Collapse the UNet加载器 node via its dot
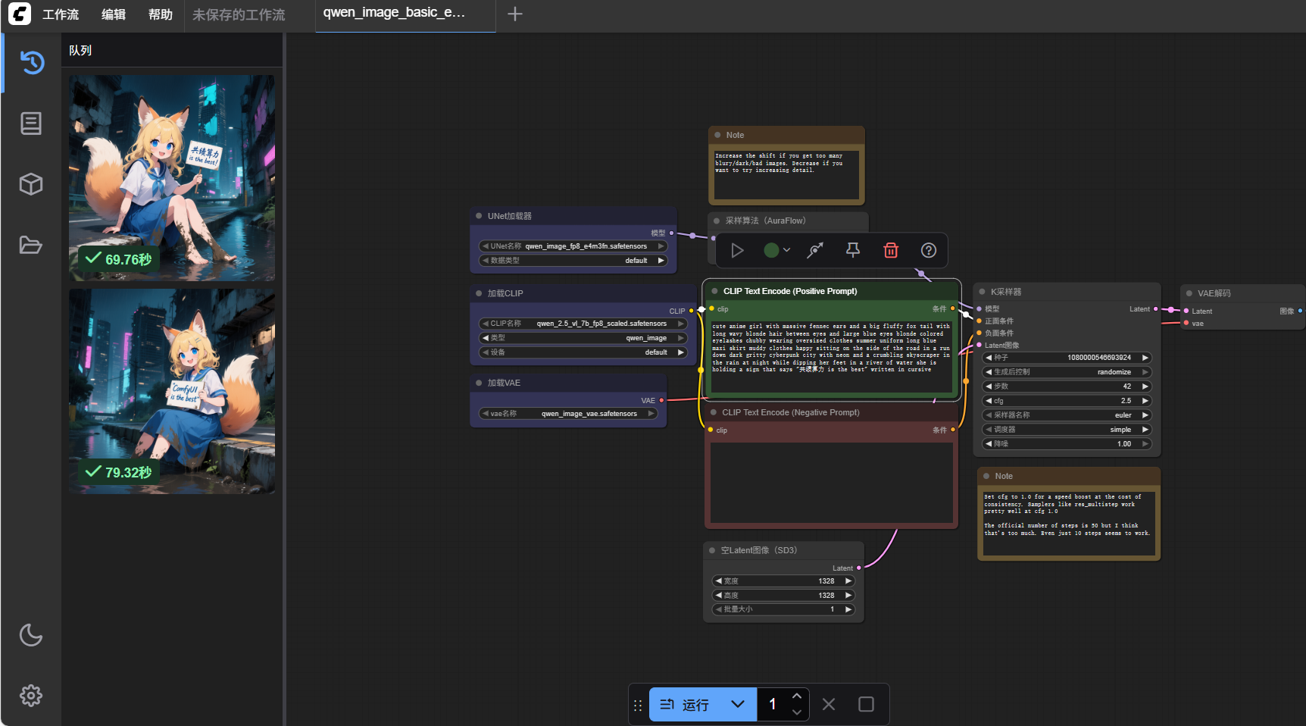 pos(479,216)
